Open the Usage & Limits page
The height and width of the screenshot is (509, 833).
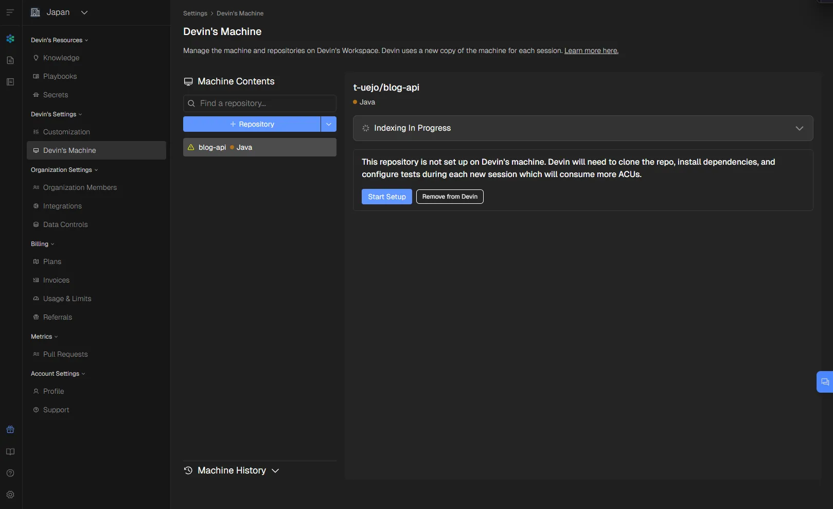tap(67, 299)
